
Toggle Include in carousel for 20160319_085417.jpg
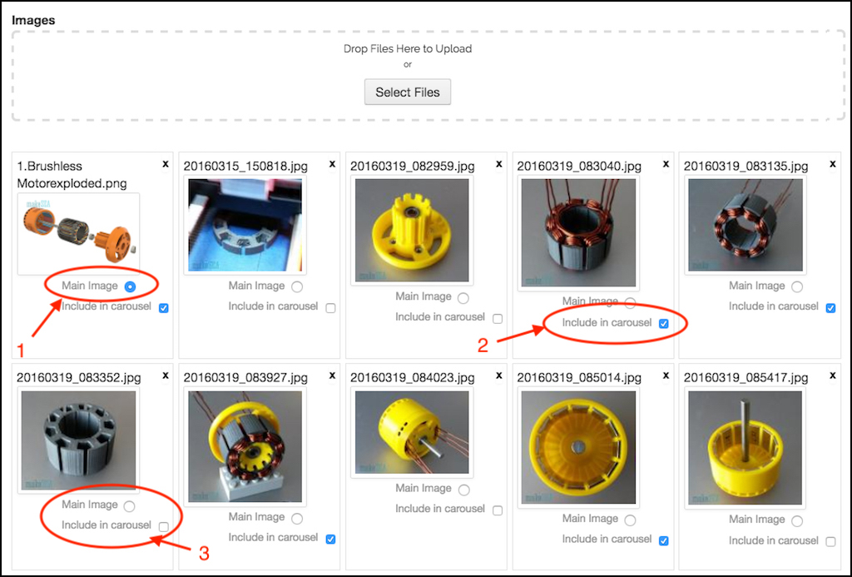pos(830,542)
